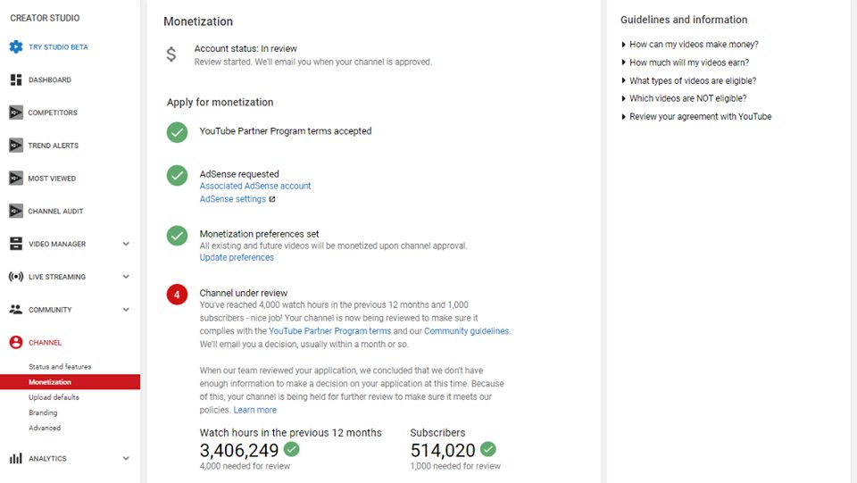
Task: Expand the Analytics chevron
Action: pyautogui.click(x=126, y=458)
